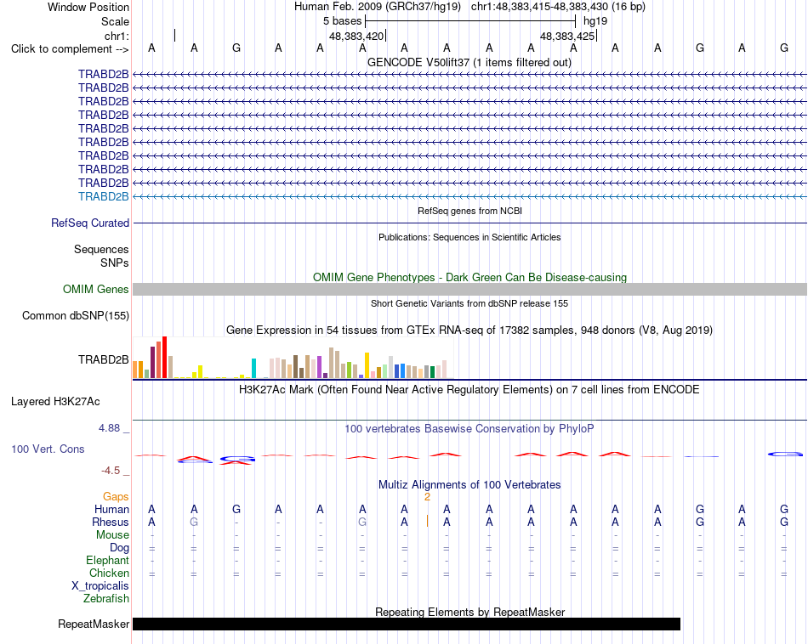Click the RefSeq Curated gene line item
Screen dimensions: 808x644
469,223
